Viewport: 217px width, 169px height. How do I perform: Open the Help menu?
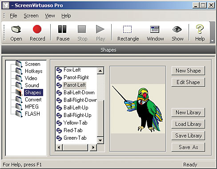click(x=66, y=16)
